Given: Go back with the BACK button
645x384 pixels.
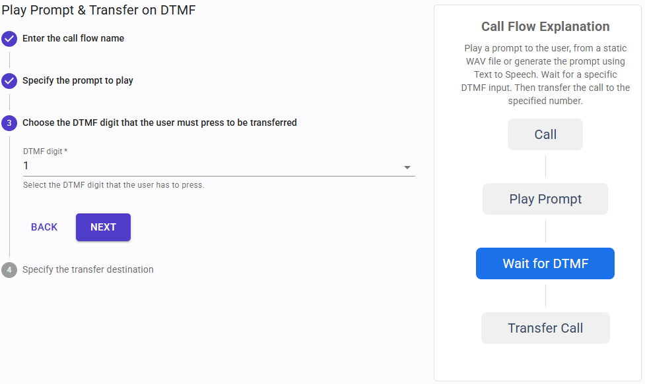Looking at the screenshot, I should click(x=44, y=227).
